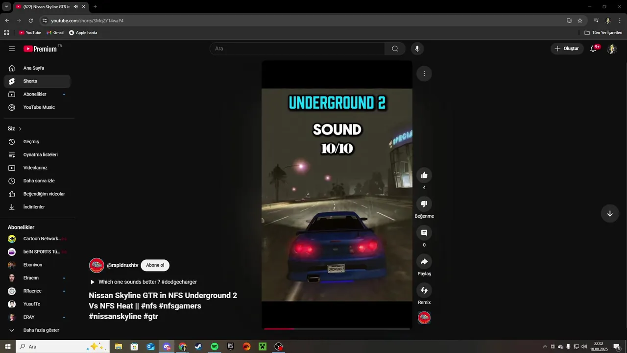Show hidden system tray icons

point(545,347)
